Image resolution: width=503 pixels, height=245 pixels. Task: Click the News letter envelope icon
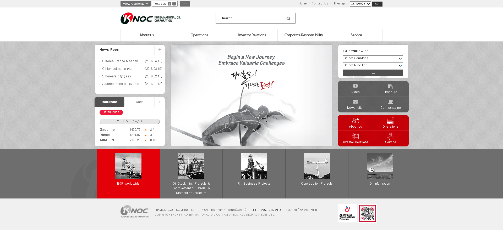click(x=355, y=102)
